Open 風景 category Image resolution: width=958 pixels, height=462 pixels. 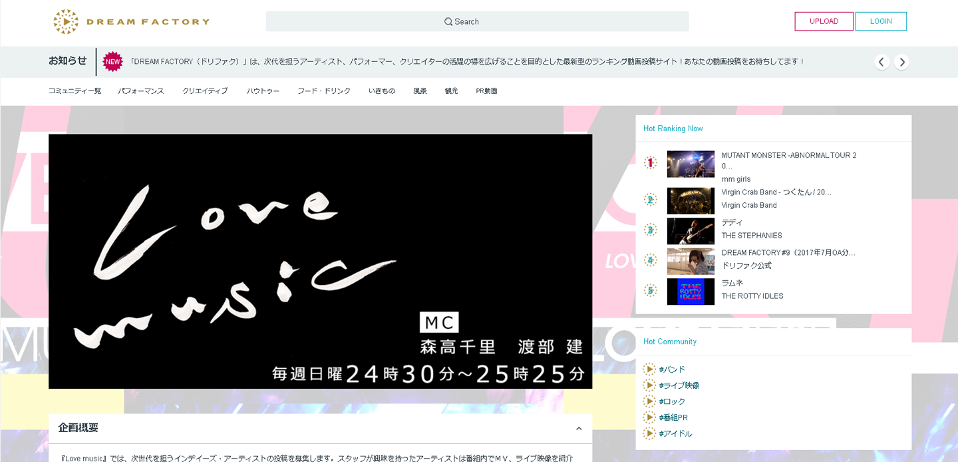tap(420, 91)
